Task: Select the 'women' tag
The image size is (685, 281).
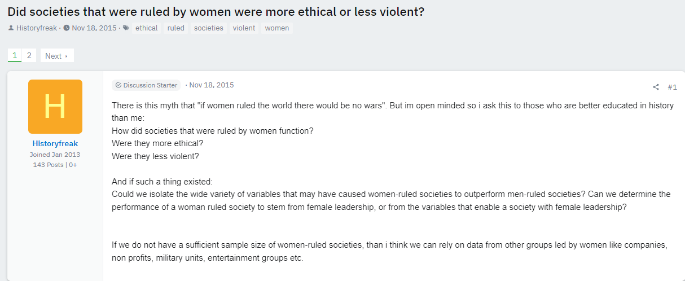Action: 277,28
